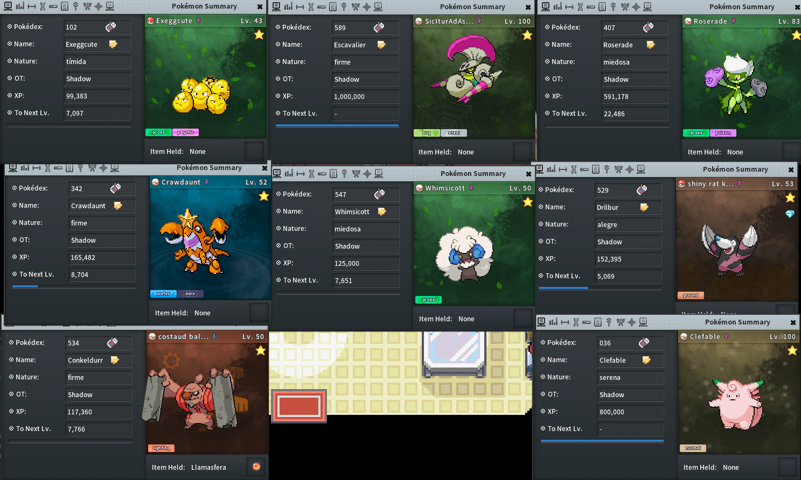Click the Exeggcute sprite thumbnail
The width and height of the screenshot is (801, 480).
coord(202,95)
